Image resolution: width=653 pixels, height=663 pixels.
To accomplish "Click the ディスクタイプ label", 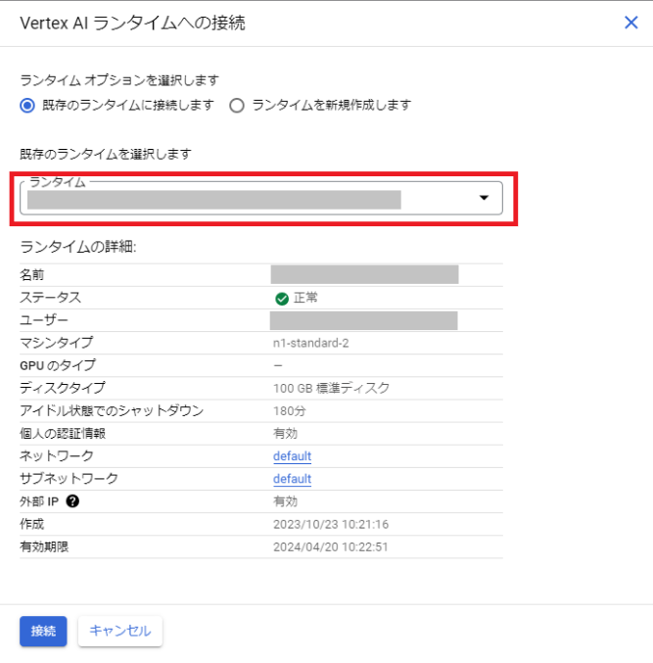I will tap(63, 388).
